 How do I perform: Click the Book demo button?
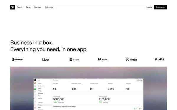[x=160, y=7]
